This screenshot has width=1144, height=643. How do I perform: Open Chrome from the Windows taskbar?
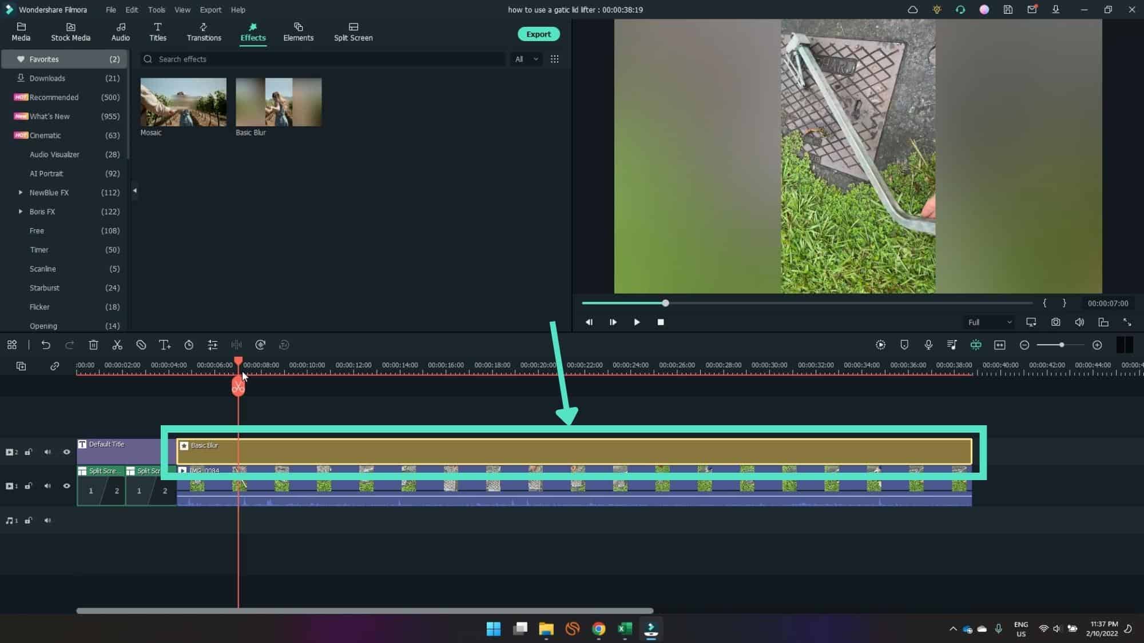598,629
